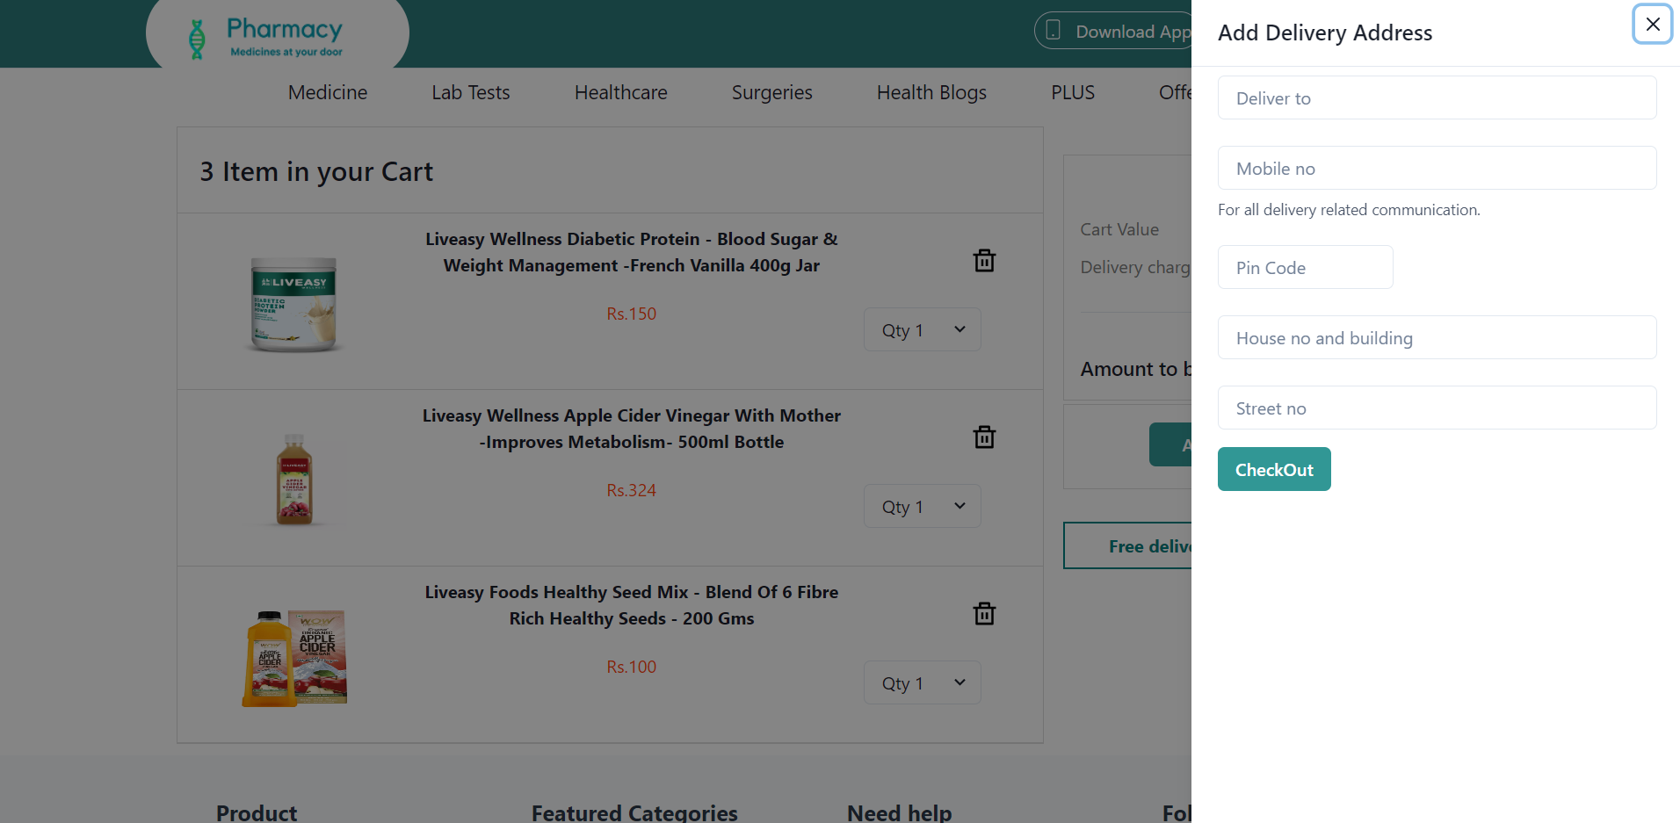
Task: Click the Rs.100 price text
Action: coord(631,667)
